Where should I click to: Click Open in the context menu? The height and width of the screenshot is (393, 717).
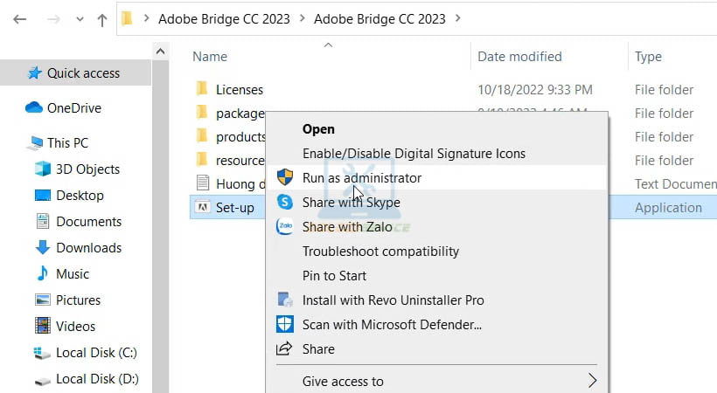point(318,129)
